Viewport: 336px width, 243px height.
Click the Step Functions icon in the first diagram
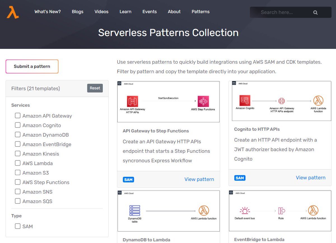click(203, 102)
